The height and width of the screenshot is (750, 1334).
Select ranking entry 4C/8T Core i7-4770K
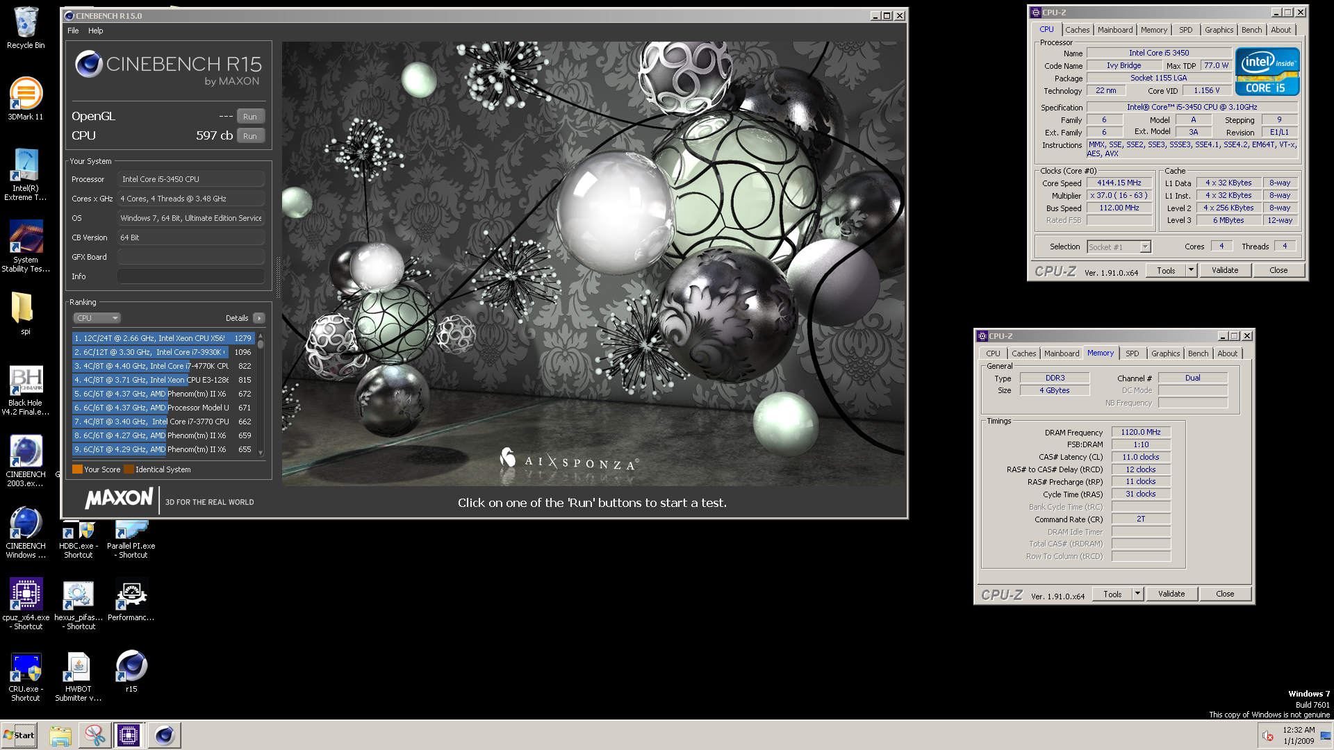point(163,366)
